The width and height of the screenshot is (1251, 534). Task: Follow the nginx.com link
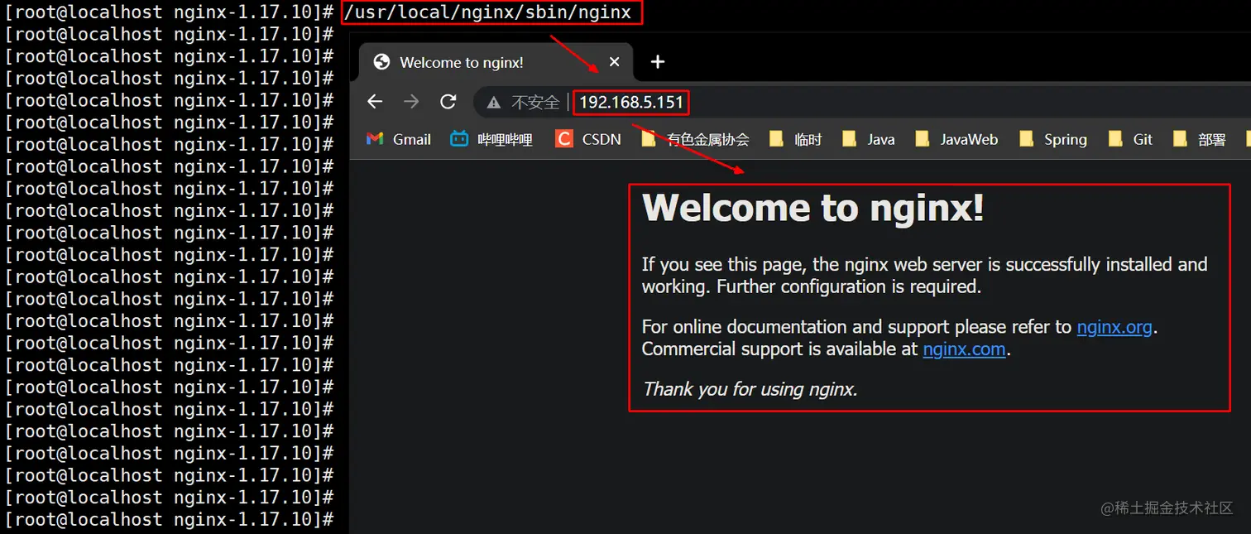pyautogui.click(x=964, y=349)
